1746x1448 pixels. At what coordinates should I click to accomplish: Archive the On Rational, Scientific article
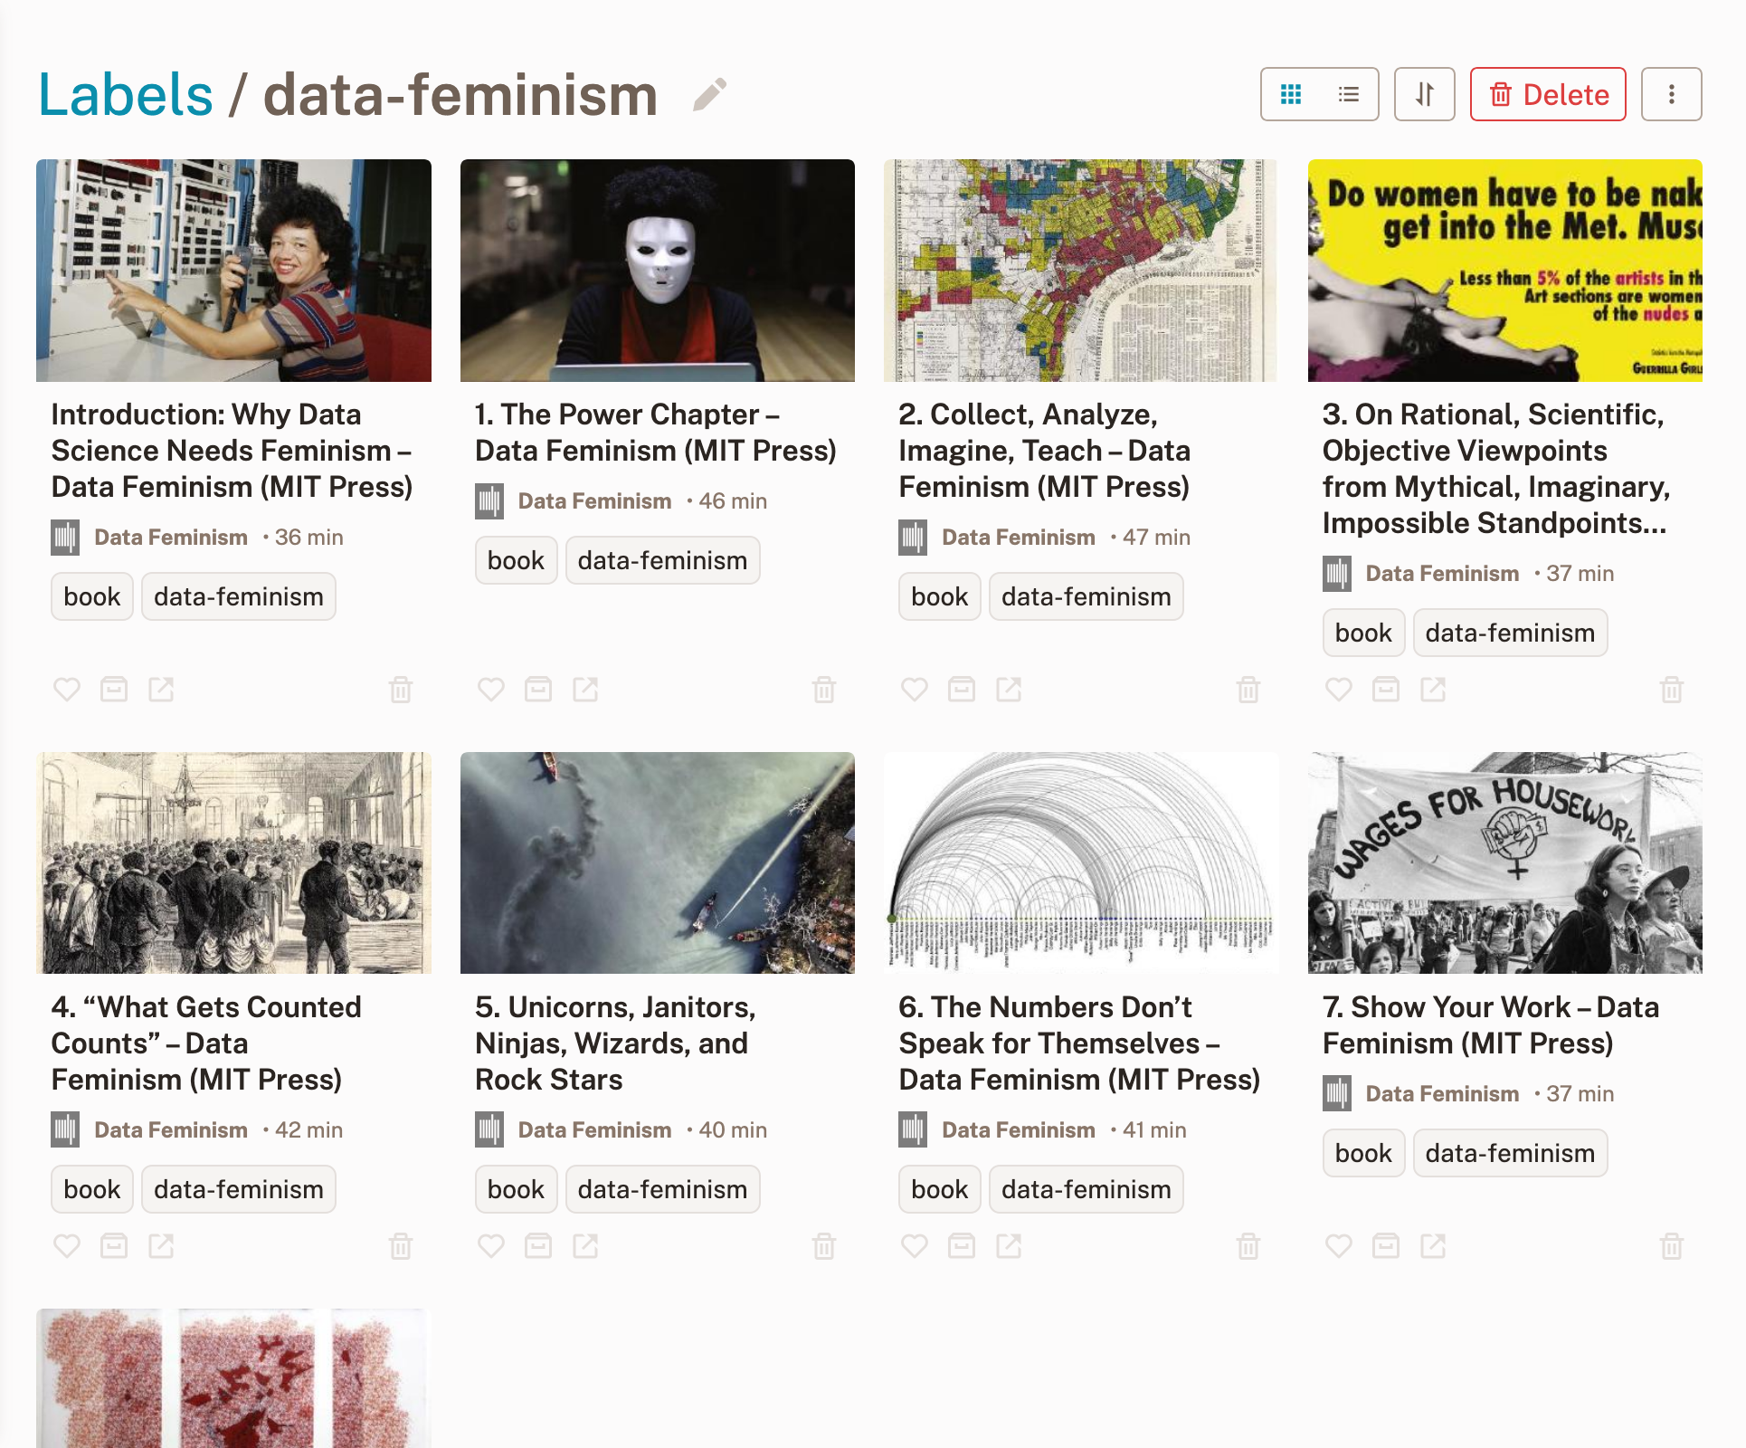[1386, 690]
